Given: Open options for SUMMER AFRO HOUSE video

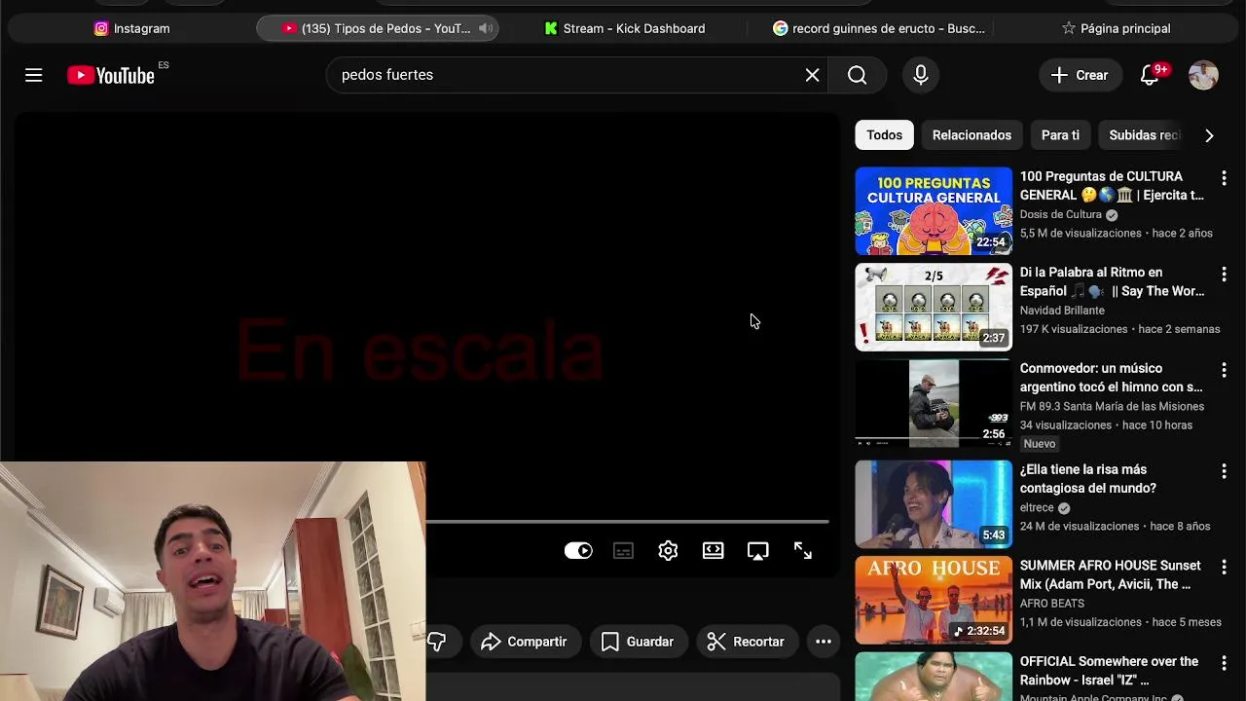Looking at the screenshot, I should [1224, 567].
